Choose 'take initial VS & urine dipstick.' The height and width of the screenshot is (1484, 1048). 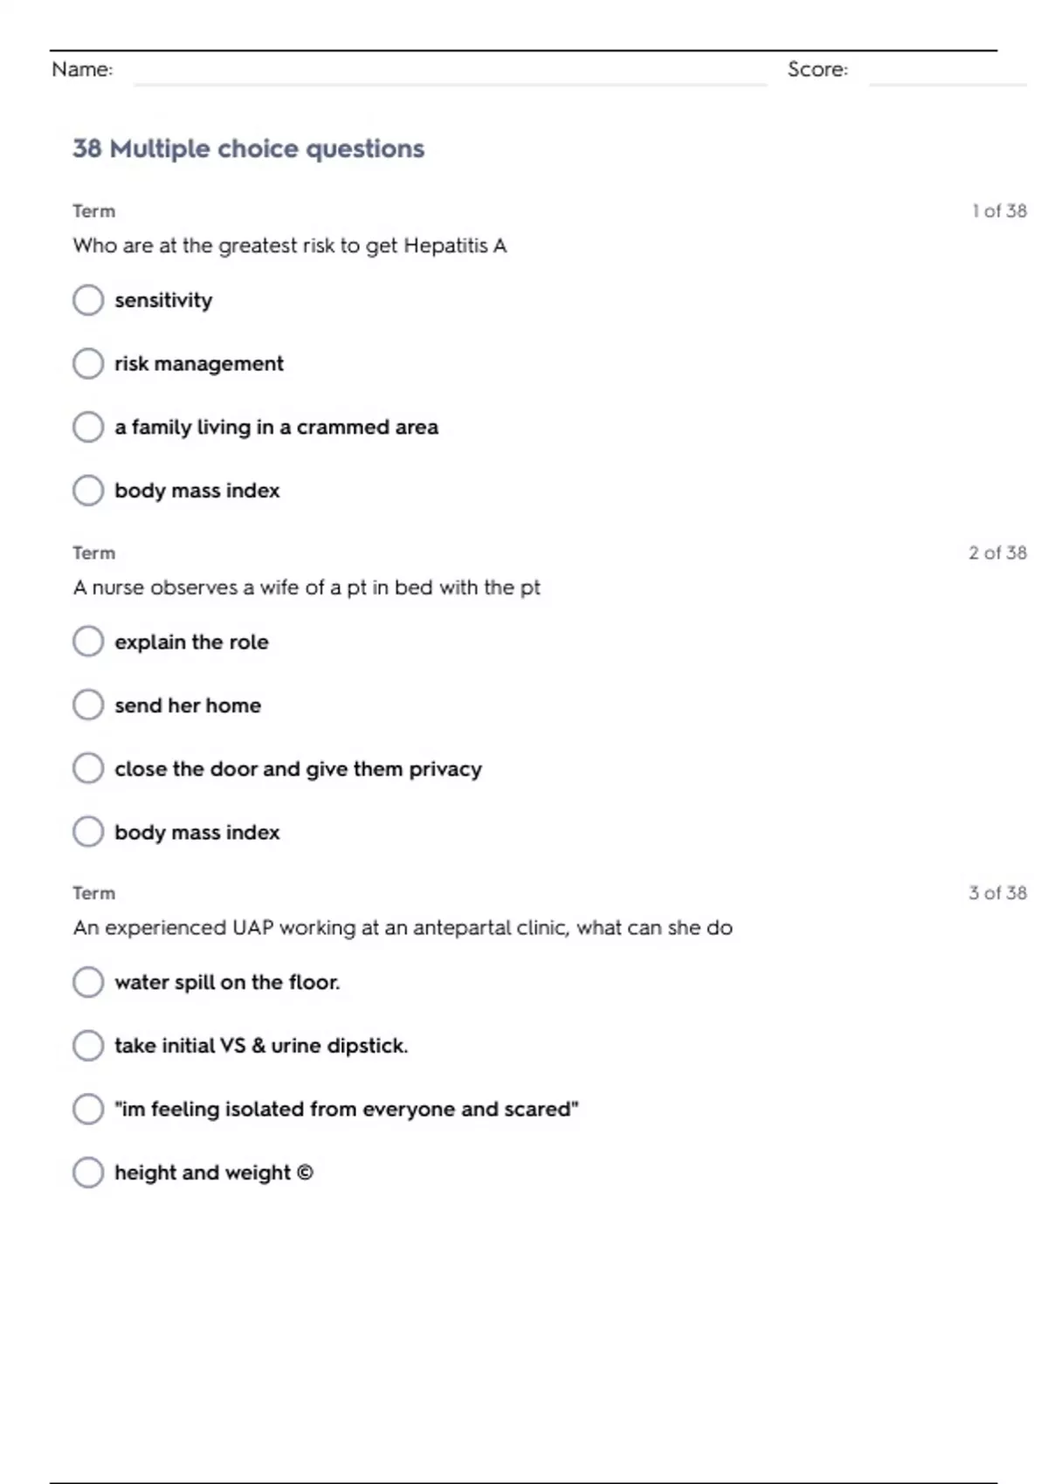point(88,1046)
